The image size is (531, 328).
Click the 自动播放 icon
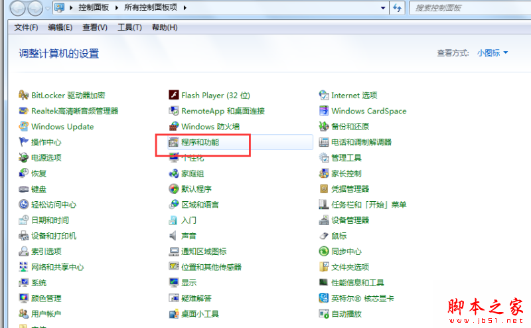click(x=324, y=314)
